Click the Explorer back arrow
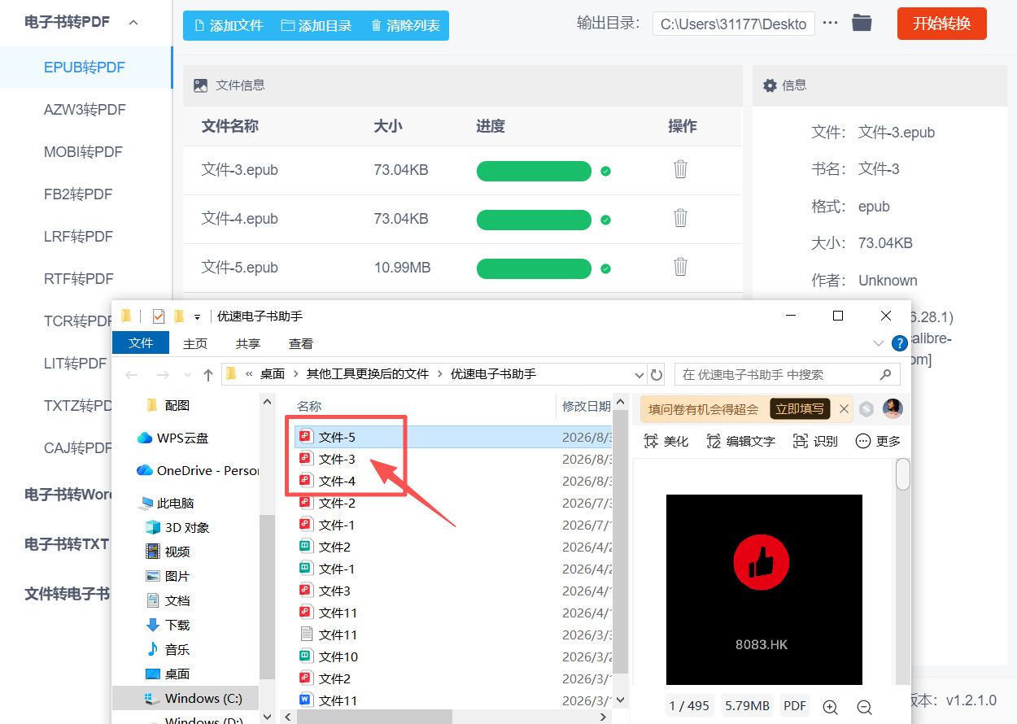The width and height of the screenshot is (1017, 724). tap(133, 375)
